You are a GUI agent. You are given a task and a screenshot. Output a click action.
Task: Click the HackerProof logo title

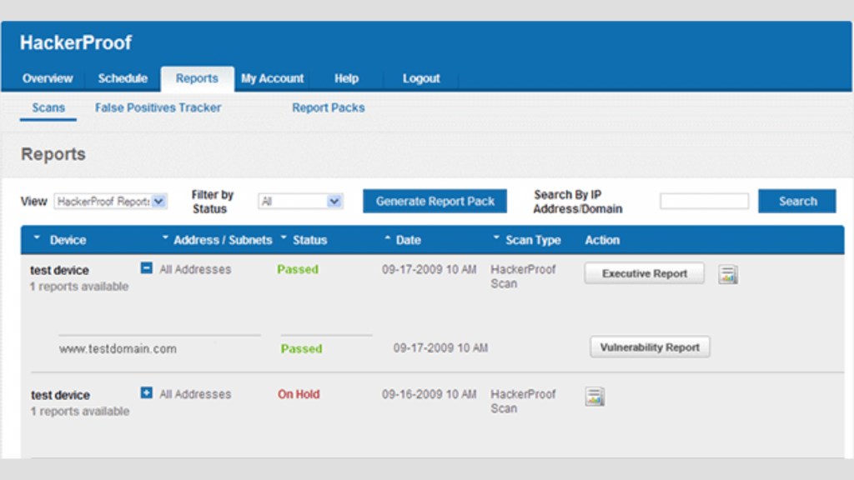tap(76, 42)
